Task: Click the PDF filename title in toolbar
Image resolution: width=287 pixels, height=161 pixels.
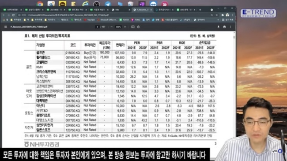Action: click(x=29, y=27)
